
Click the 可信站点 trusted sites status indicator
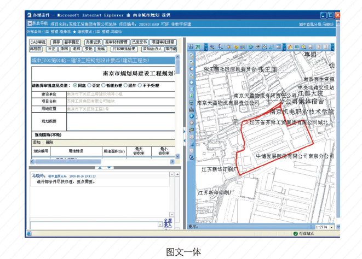[303, 233]
